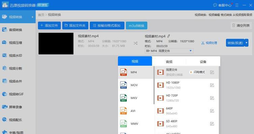Choose the SD 480P preset
The image size is (254, 134).
point(187,124)
